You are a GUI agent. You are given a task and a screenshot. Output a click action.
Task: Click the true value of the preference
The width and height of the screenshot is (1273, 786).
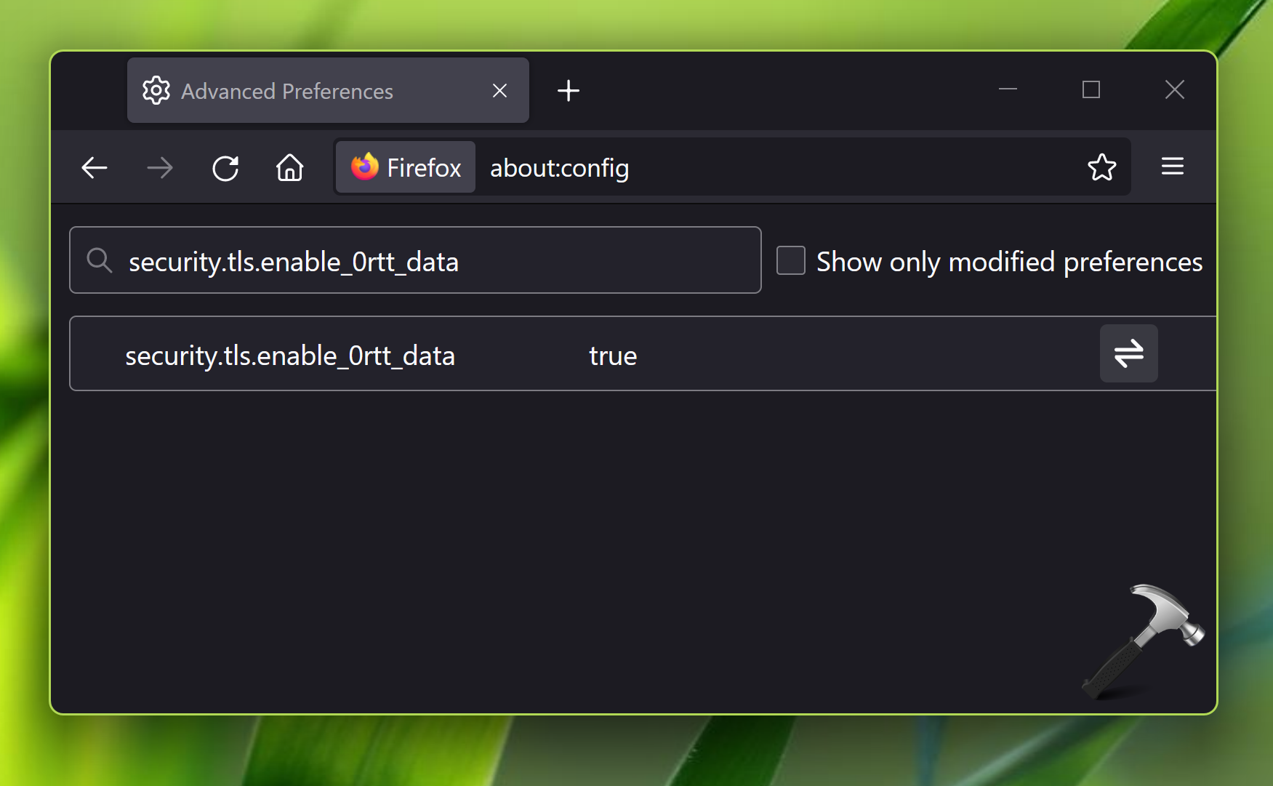click(613, 356)
